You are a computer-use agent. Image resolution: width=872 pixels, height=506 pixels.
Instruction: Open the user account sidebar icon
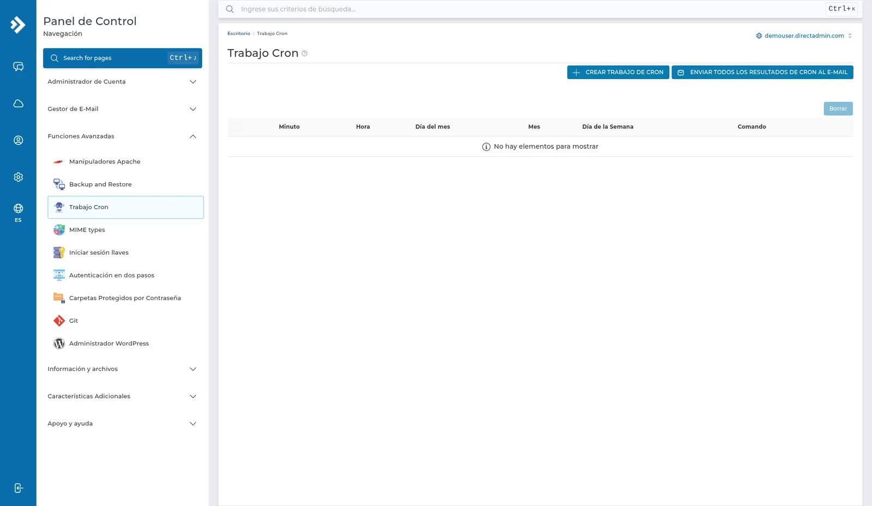point(18,140)
